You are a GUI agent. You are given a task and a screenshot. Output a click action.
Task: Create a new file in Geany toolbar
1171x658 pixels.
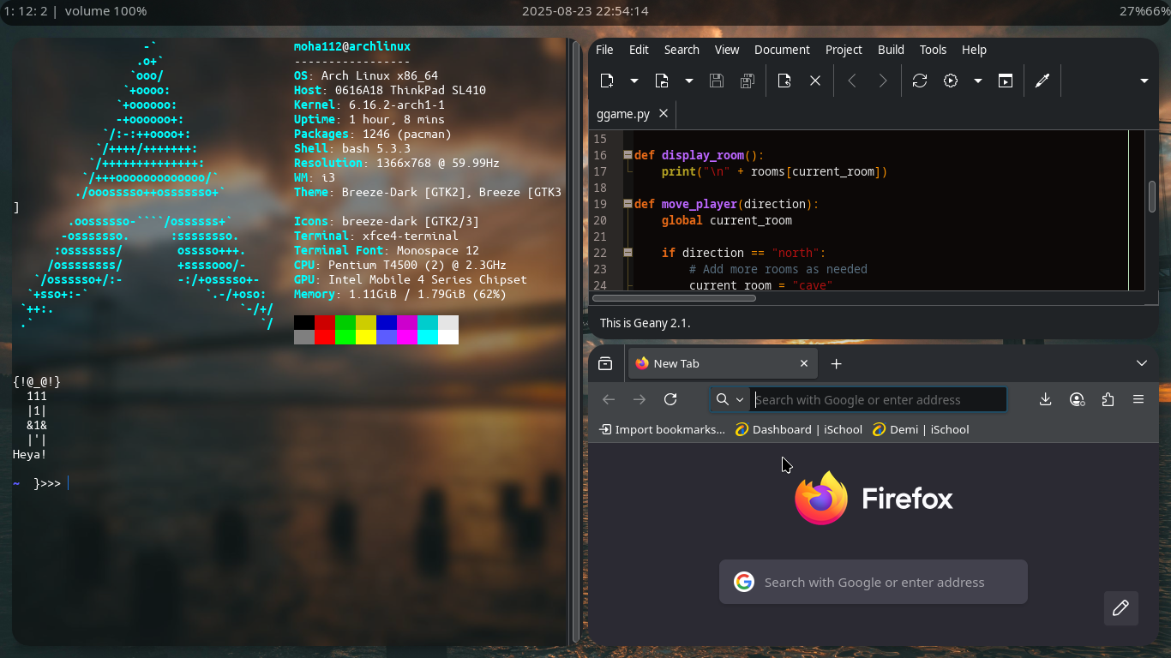pyautogui.click(x=607, y=81)
